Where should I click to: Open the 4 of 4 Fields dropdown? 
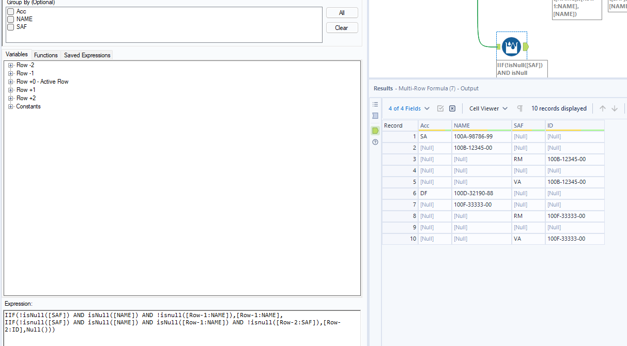click(408, 108)
